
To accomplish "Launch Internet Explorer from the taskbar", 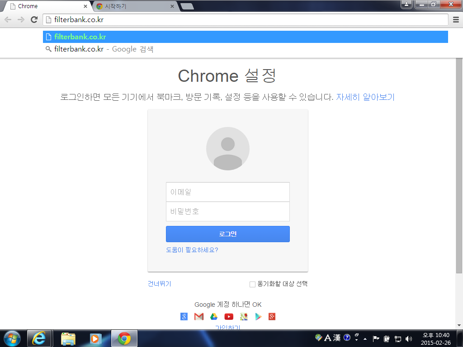I will 39,338.
